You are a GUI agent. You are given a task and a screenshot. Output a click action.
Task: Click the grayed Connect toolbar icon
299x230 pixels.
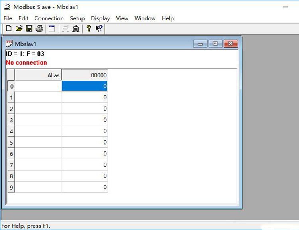coord(65,29)
